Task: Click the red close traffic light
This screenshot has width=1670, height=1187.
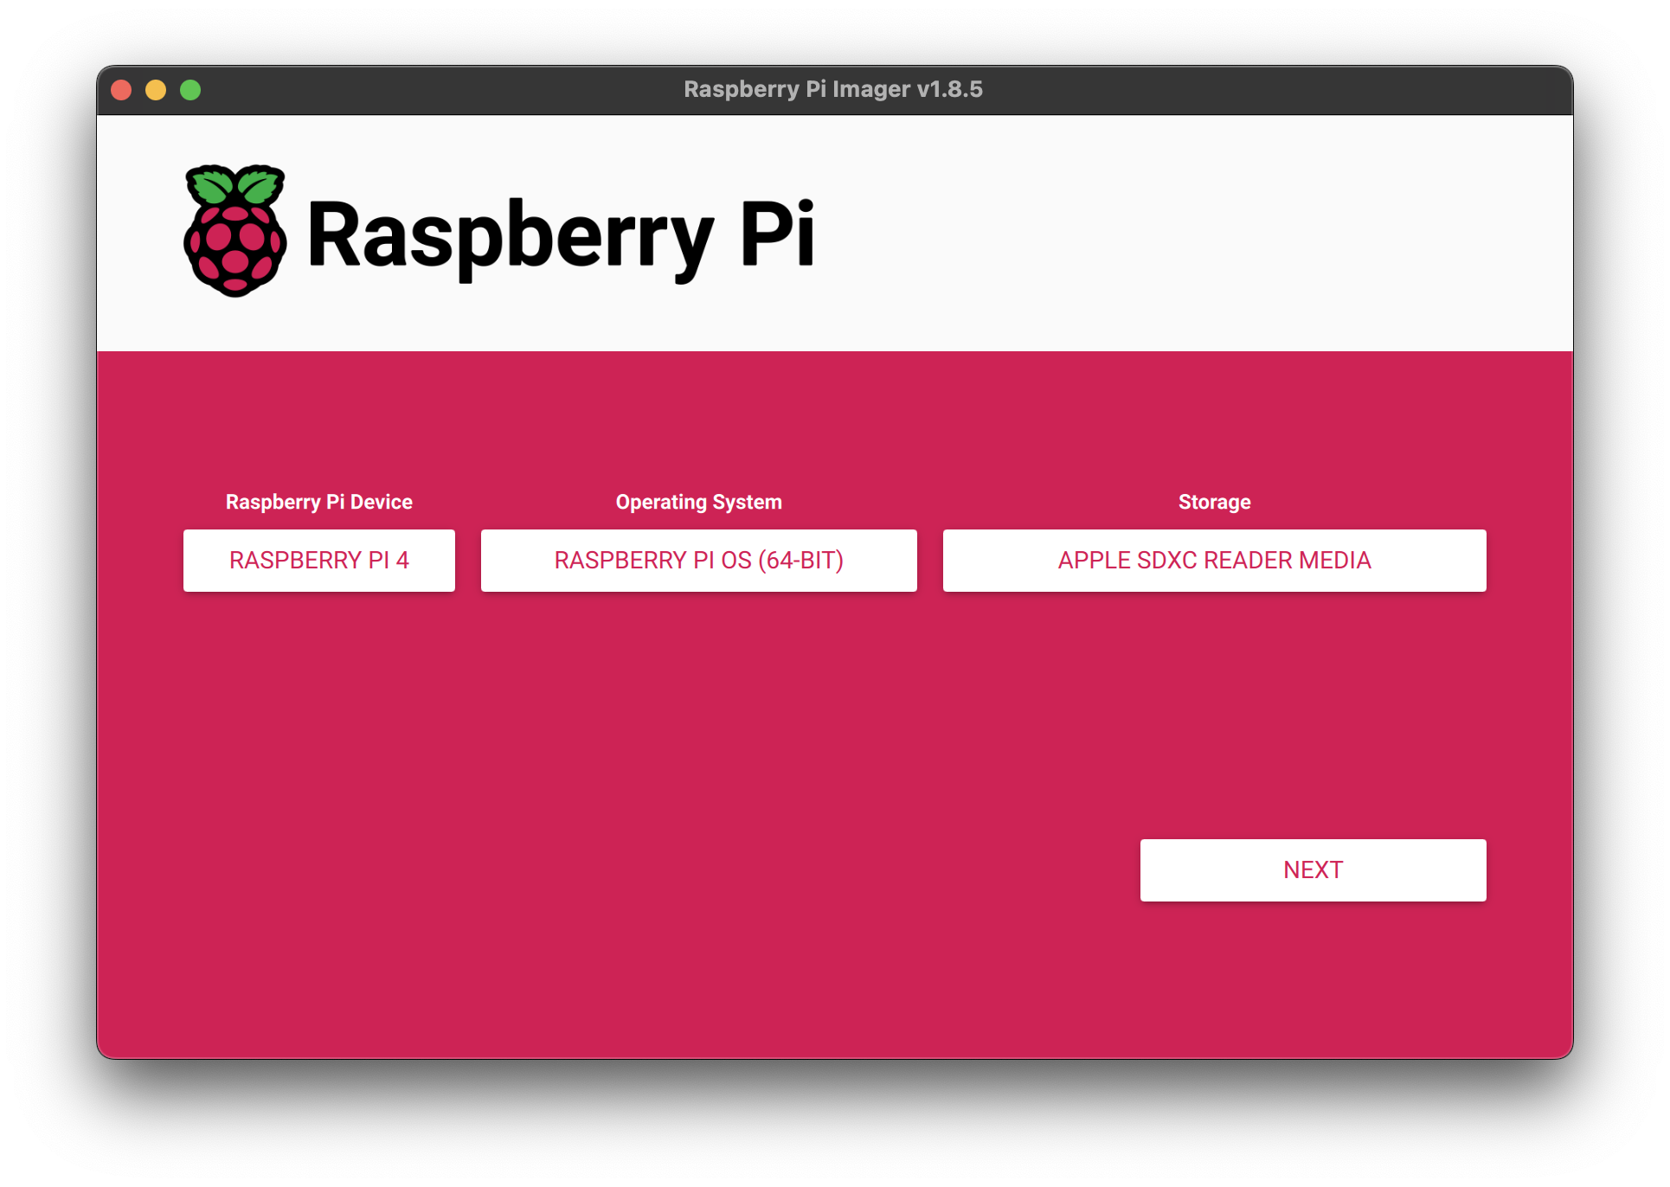Action: 123,89
